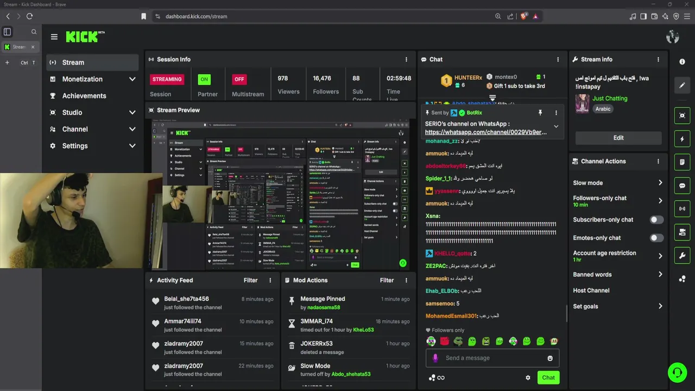Image resolution: width=695 pixels, height=391 pixels.
Task: Send message with Chat button
Action: click(x=548, y=377)
